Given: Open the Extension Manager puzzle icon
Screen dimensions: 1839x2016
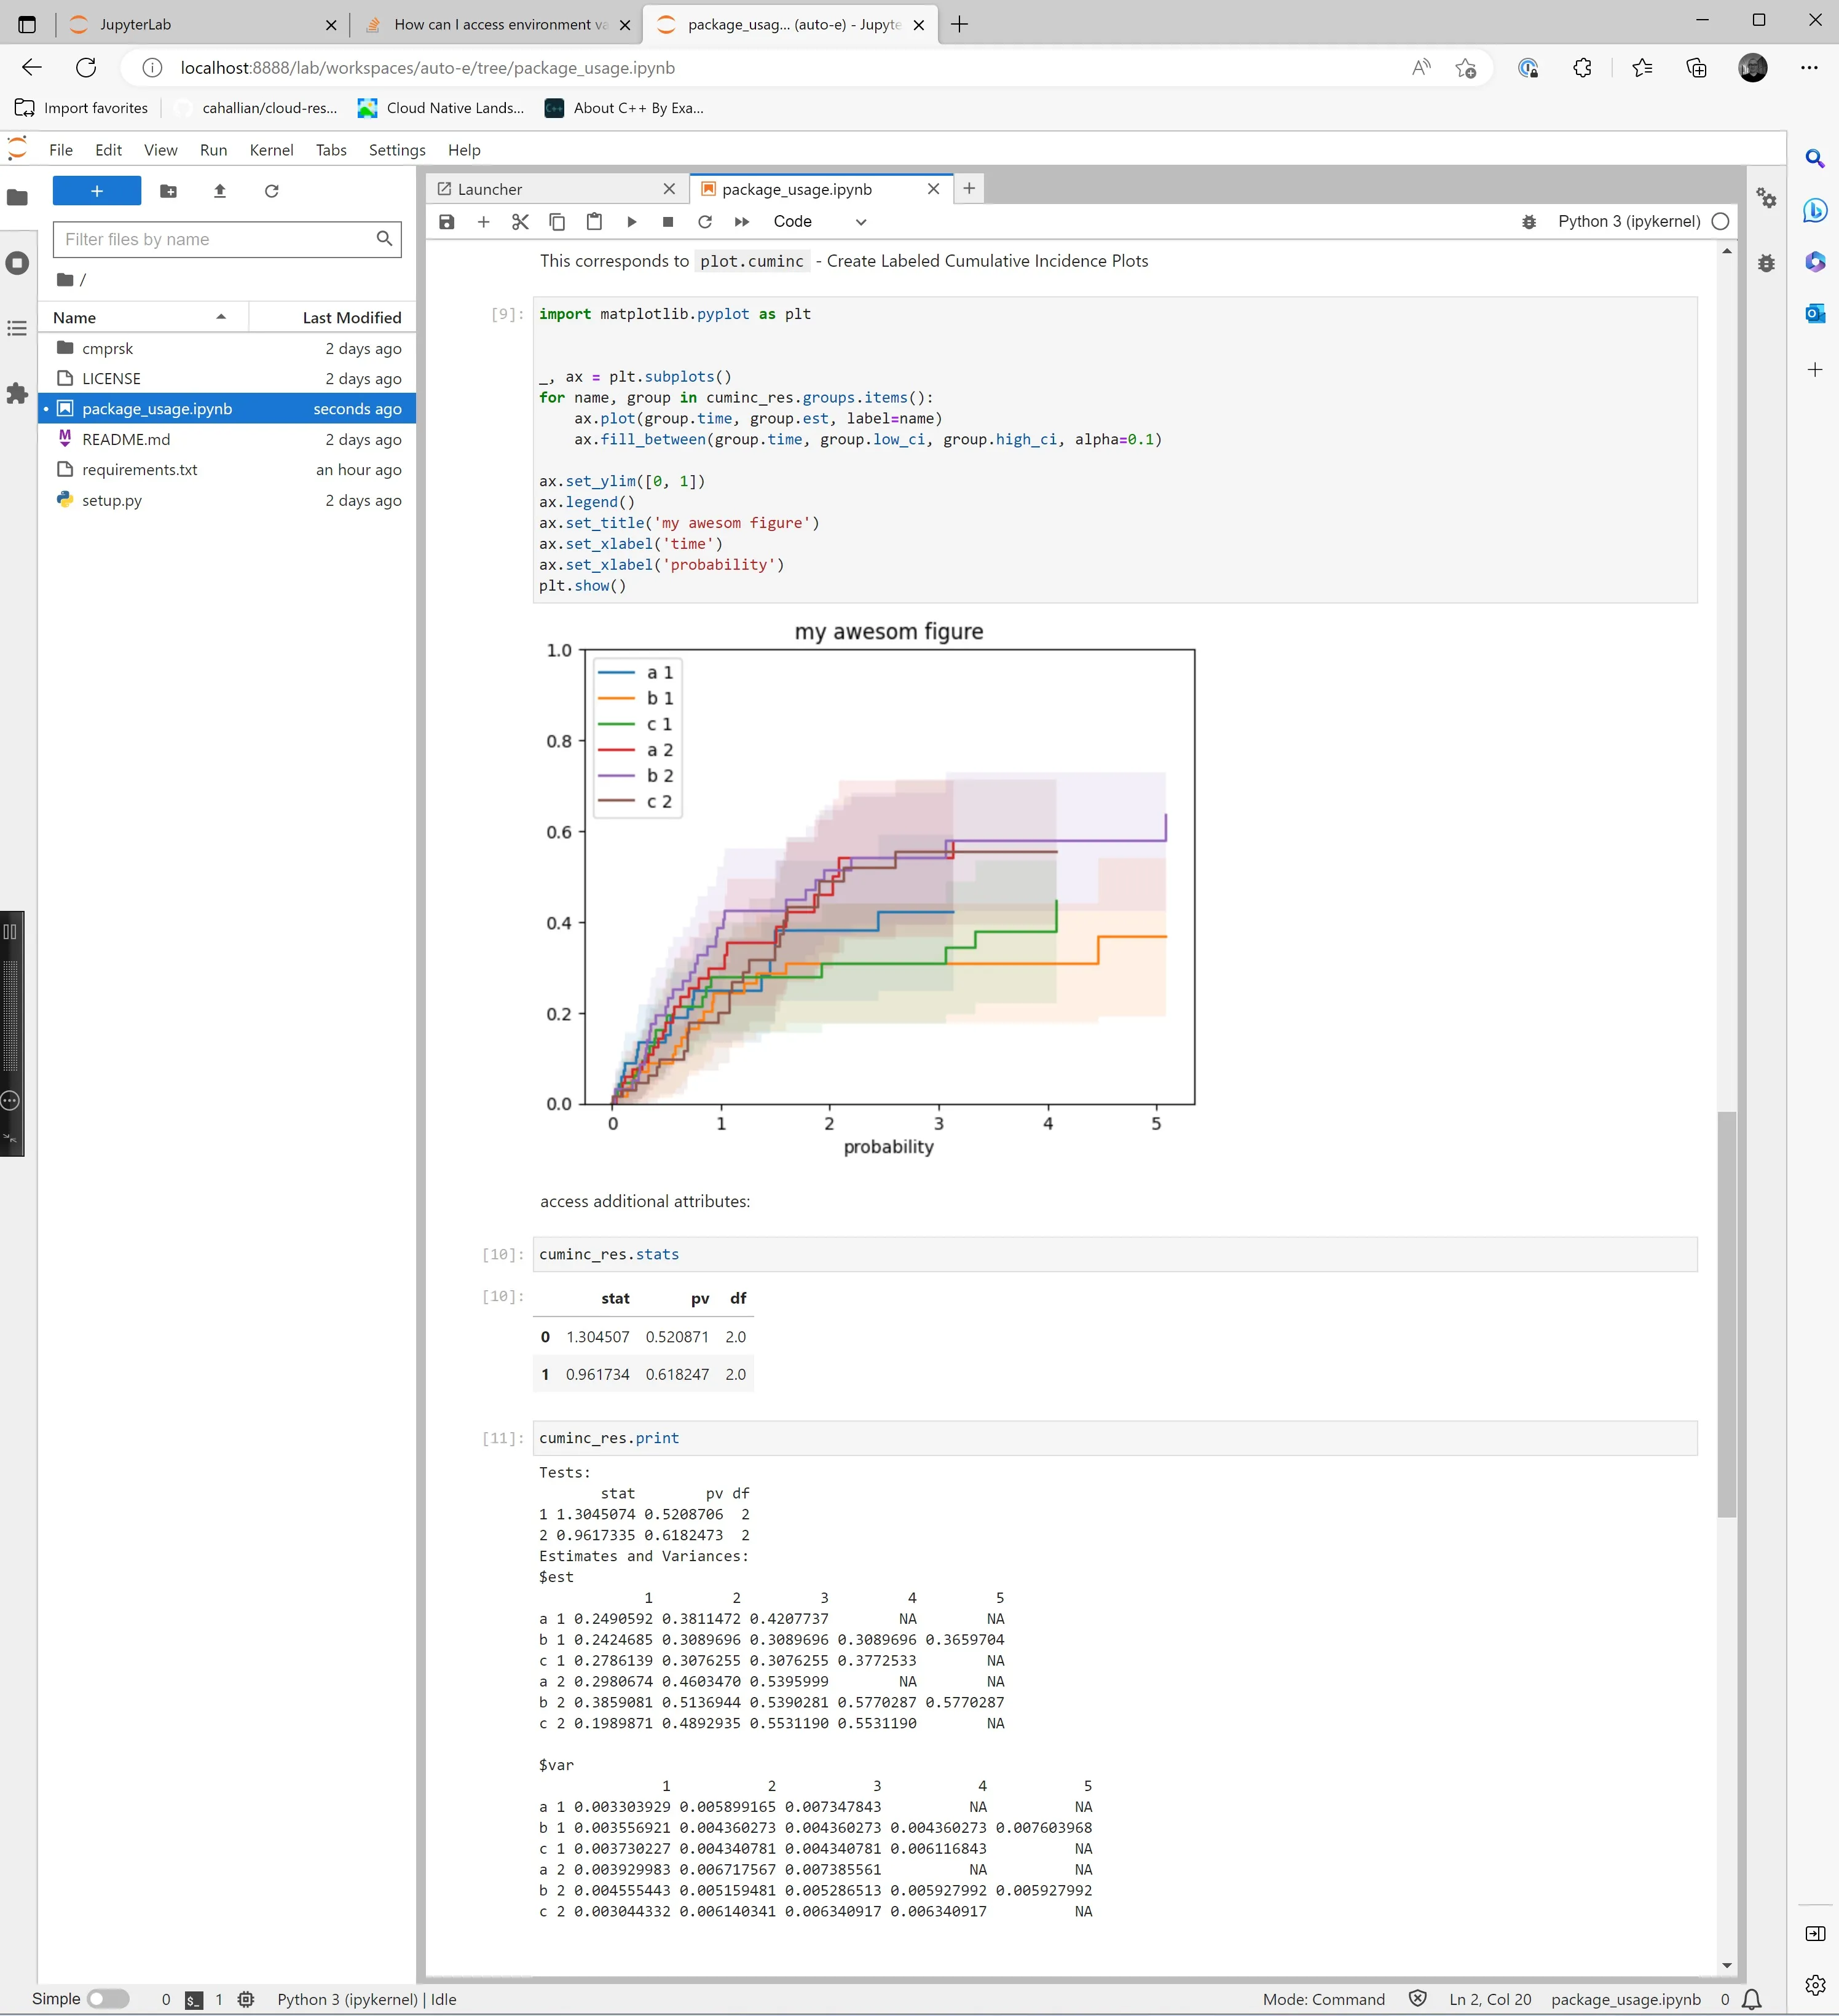Looking at the screenshot, I should pyautogui.click(x=17, y=393).
